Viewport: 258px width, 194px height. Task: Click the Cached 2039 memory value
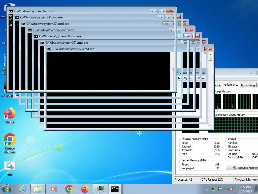coord(216,147)
